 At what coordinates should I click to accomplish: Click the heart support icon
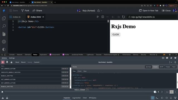(x=175, y=58)
